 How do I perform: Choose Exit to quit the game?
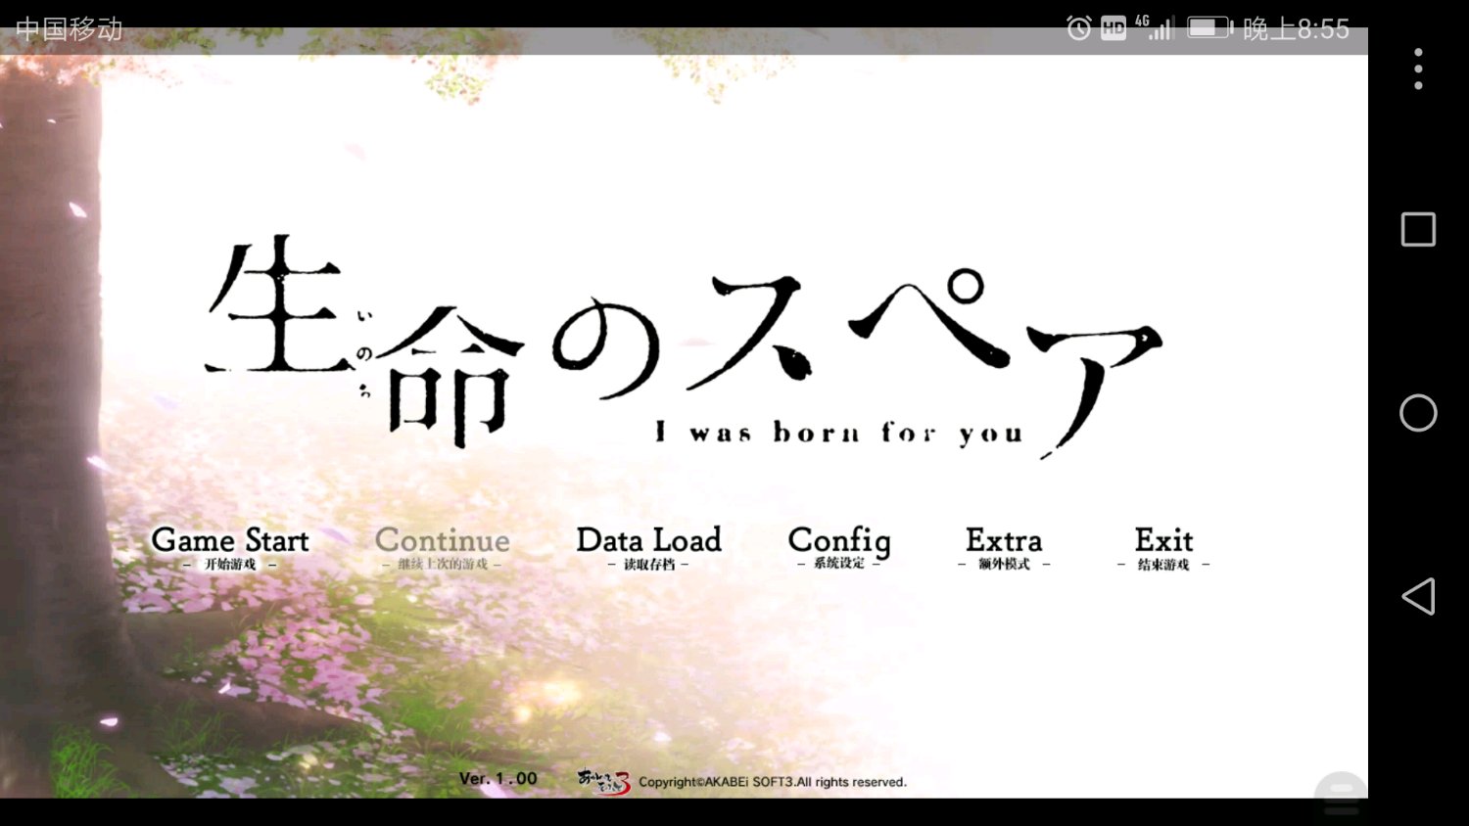point(1163,548)
